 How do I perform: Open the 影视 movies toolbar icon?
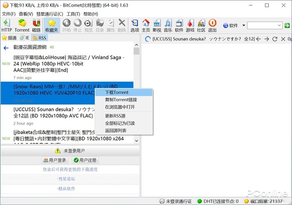point(157,25)
